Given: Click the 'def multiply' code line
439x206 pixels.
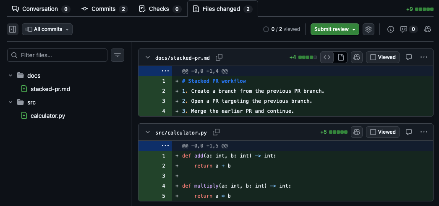Looking at the screenshot, I should (x=237, y=186).
